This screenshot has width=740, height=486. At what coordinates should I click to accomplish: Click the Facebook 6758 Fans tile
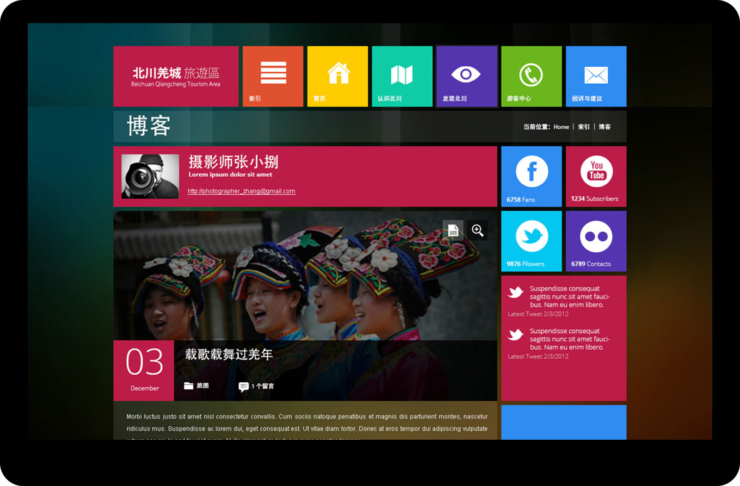point(531,176)
